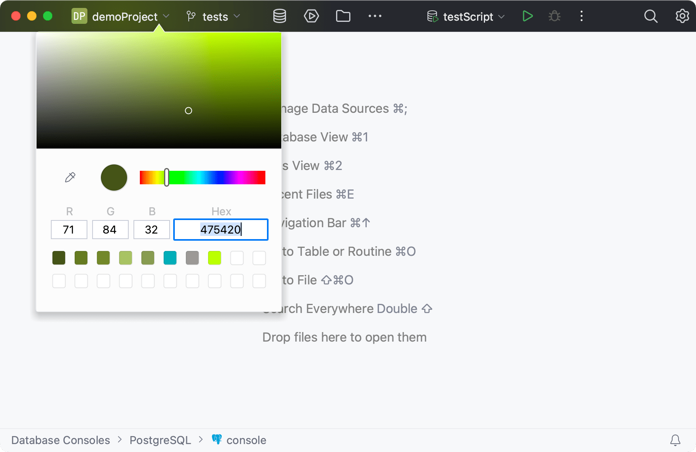Open the main kebab menu

tap(581, 16)
